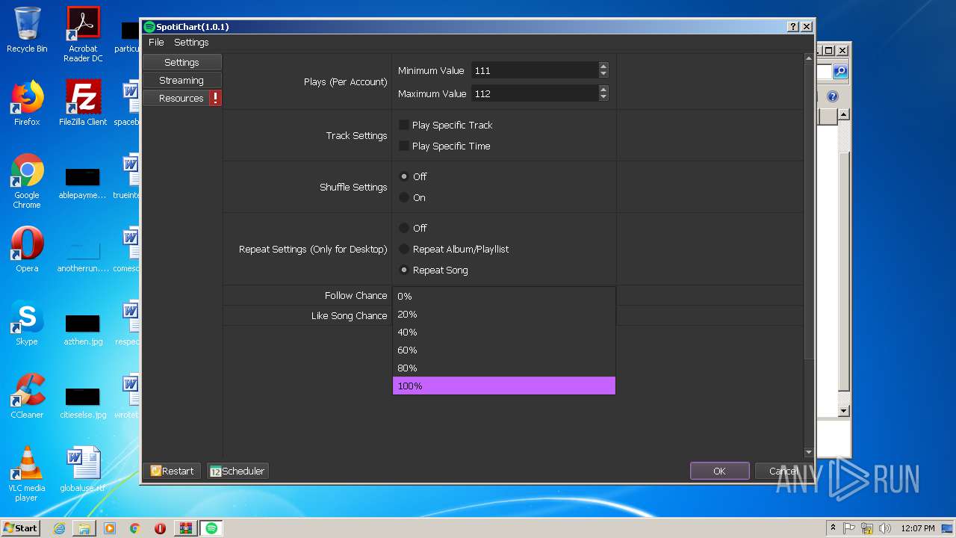Click the title bar help question mark
The width and height of the screenshot is (956, 538).
point(793,26)
